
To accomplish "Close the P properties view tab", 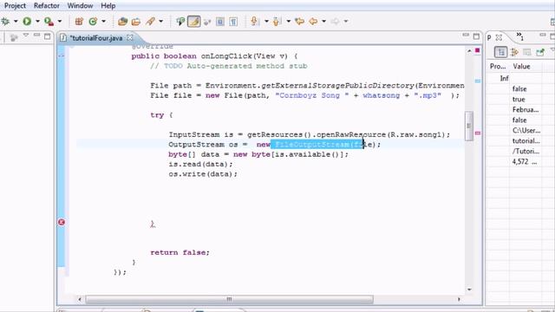I will coord(499,37).
